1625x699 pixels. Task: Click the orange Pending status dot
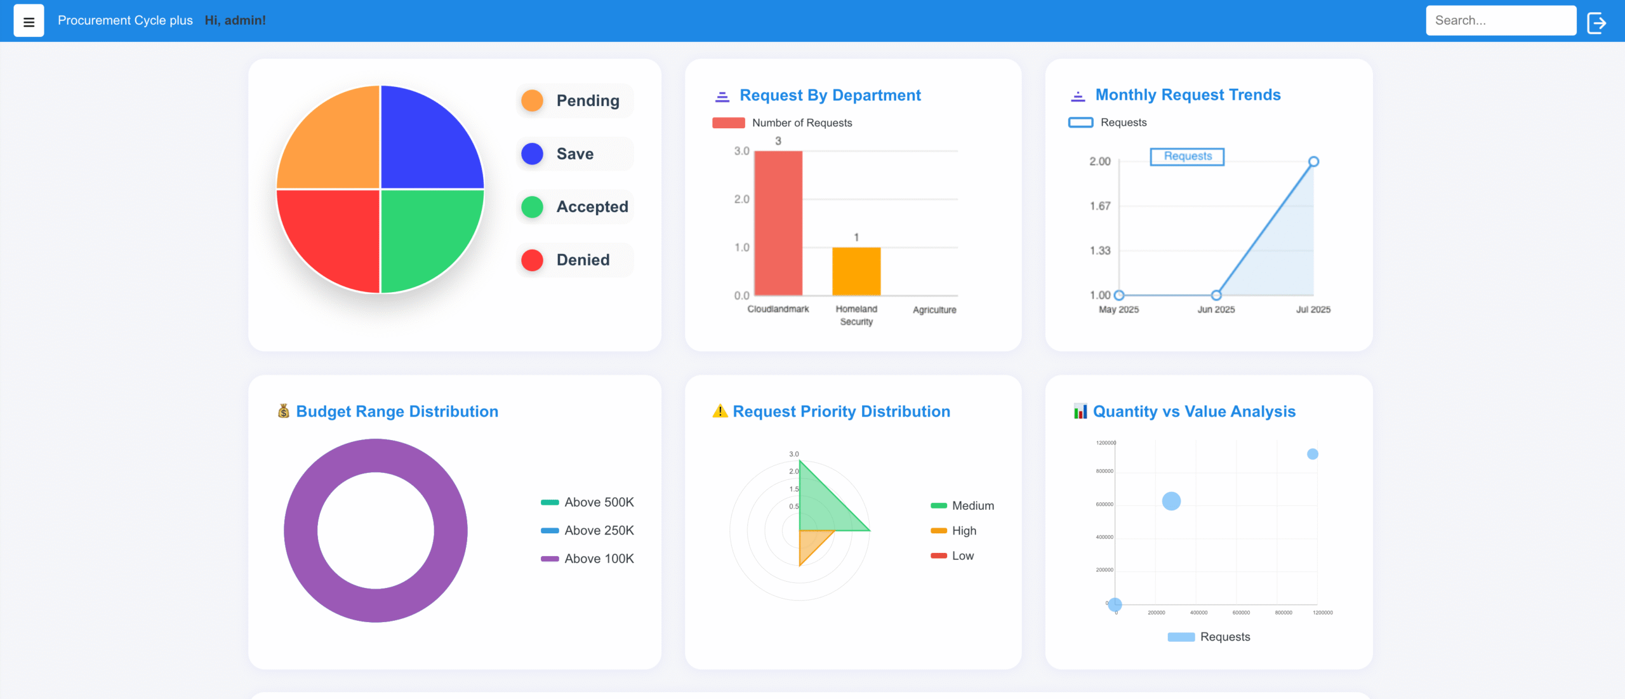(532, 100)
